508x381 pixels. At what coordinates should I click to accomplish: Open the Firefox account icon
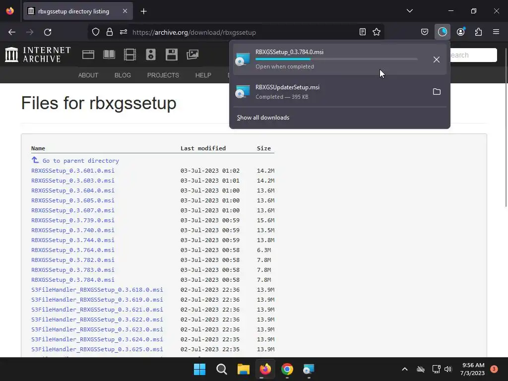(460, 32)
